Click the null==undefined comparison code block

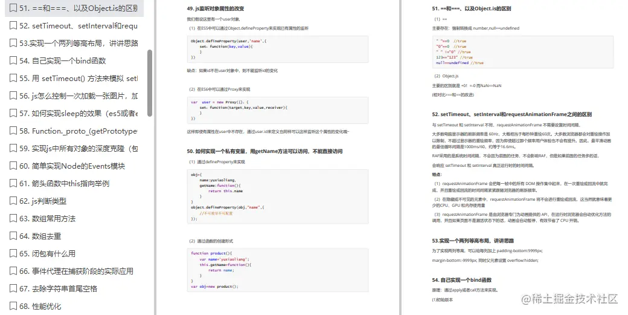[523, 52]
